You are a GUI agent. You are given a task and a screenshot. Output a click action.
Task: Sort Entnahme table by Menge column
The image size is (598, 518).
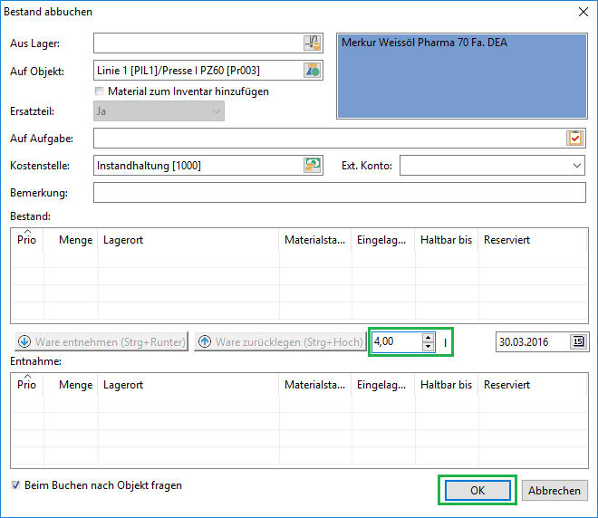(71, 385)
